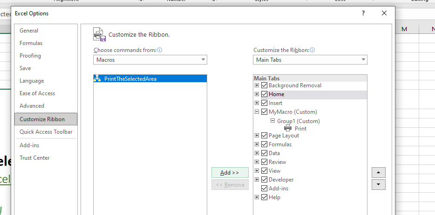
Task: Open the Save options category
Action: (x=46, y=68)
